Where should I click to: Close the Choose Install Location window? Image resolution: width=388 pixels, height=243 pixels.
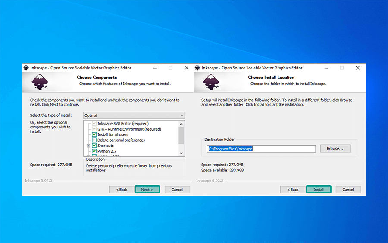tap(357, 68)
